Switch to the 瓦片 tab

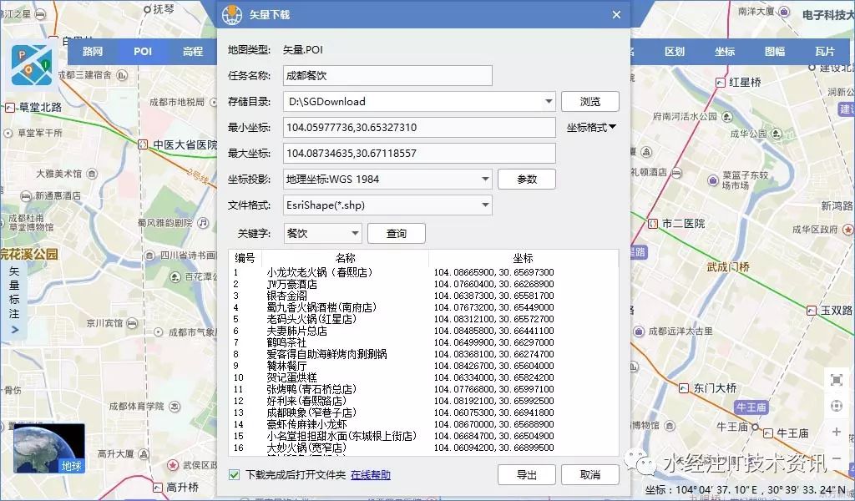tap(825, 51)
